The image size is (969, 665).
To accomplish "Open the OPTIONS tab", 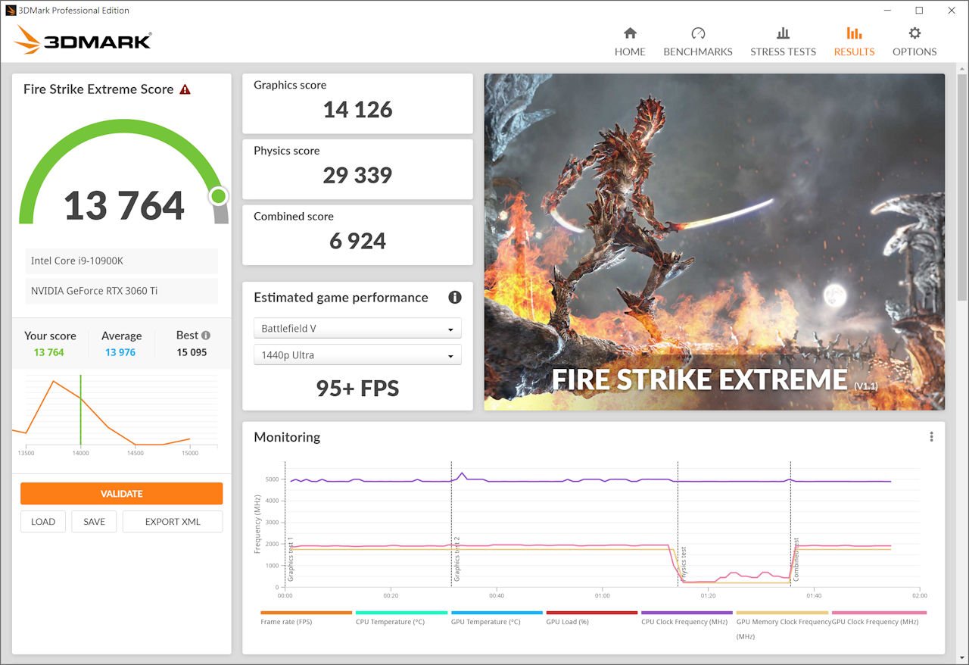I will (914, 42).
